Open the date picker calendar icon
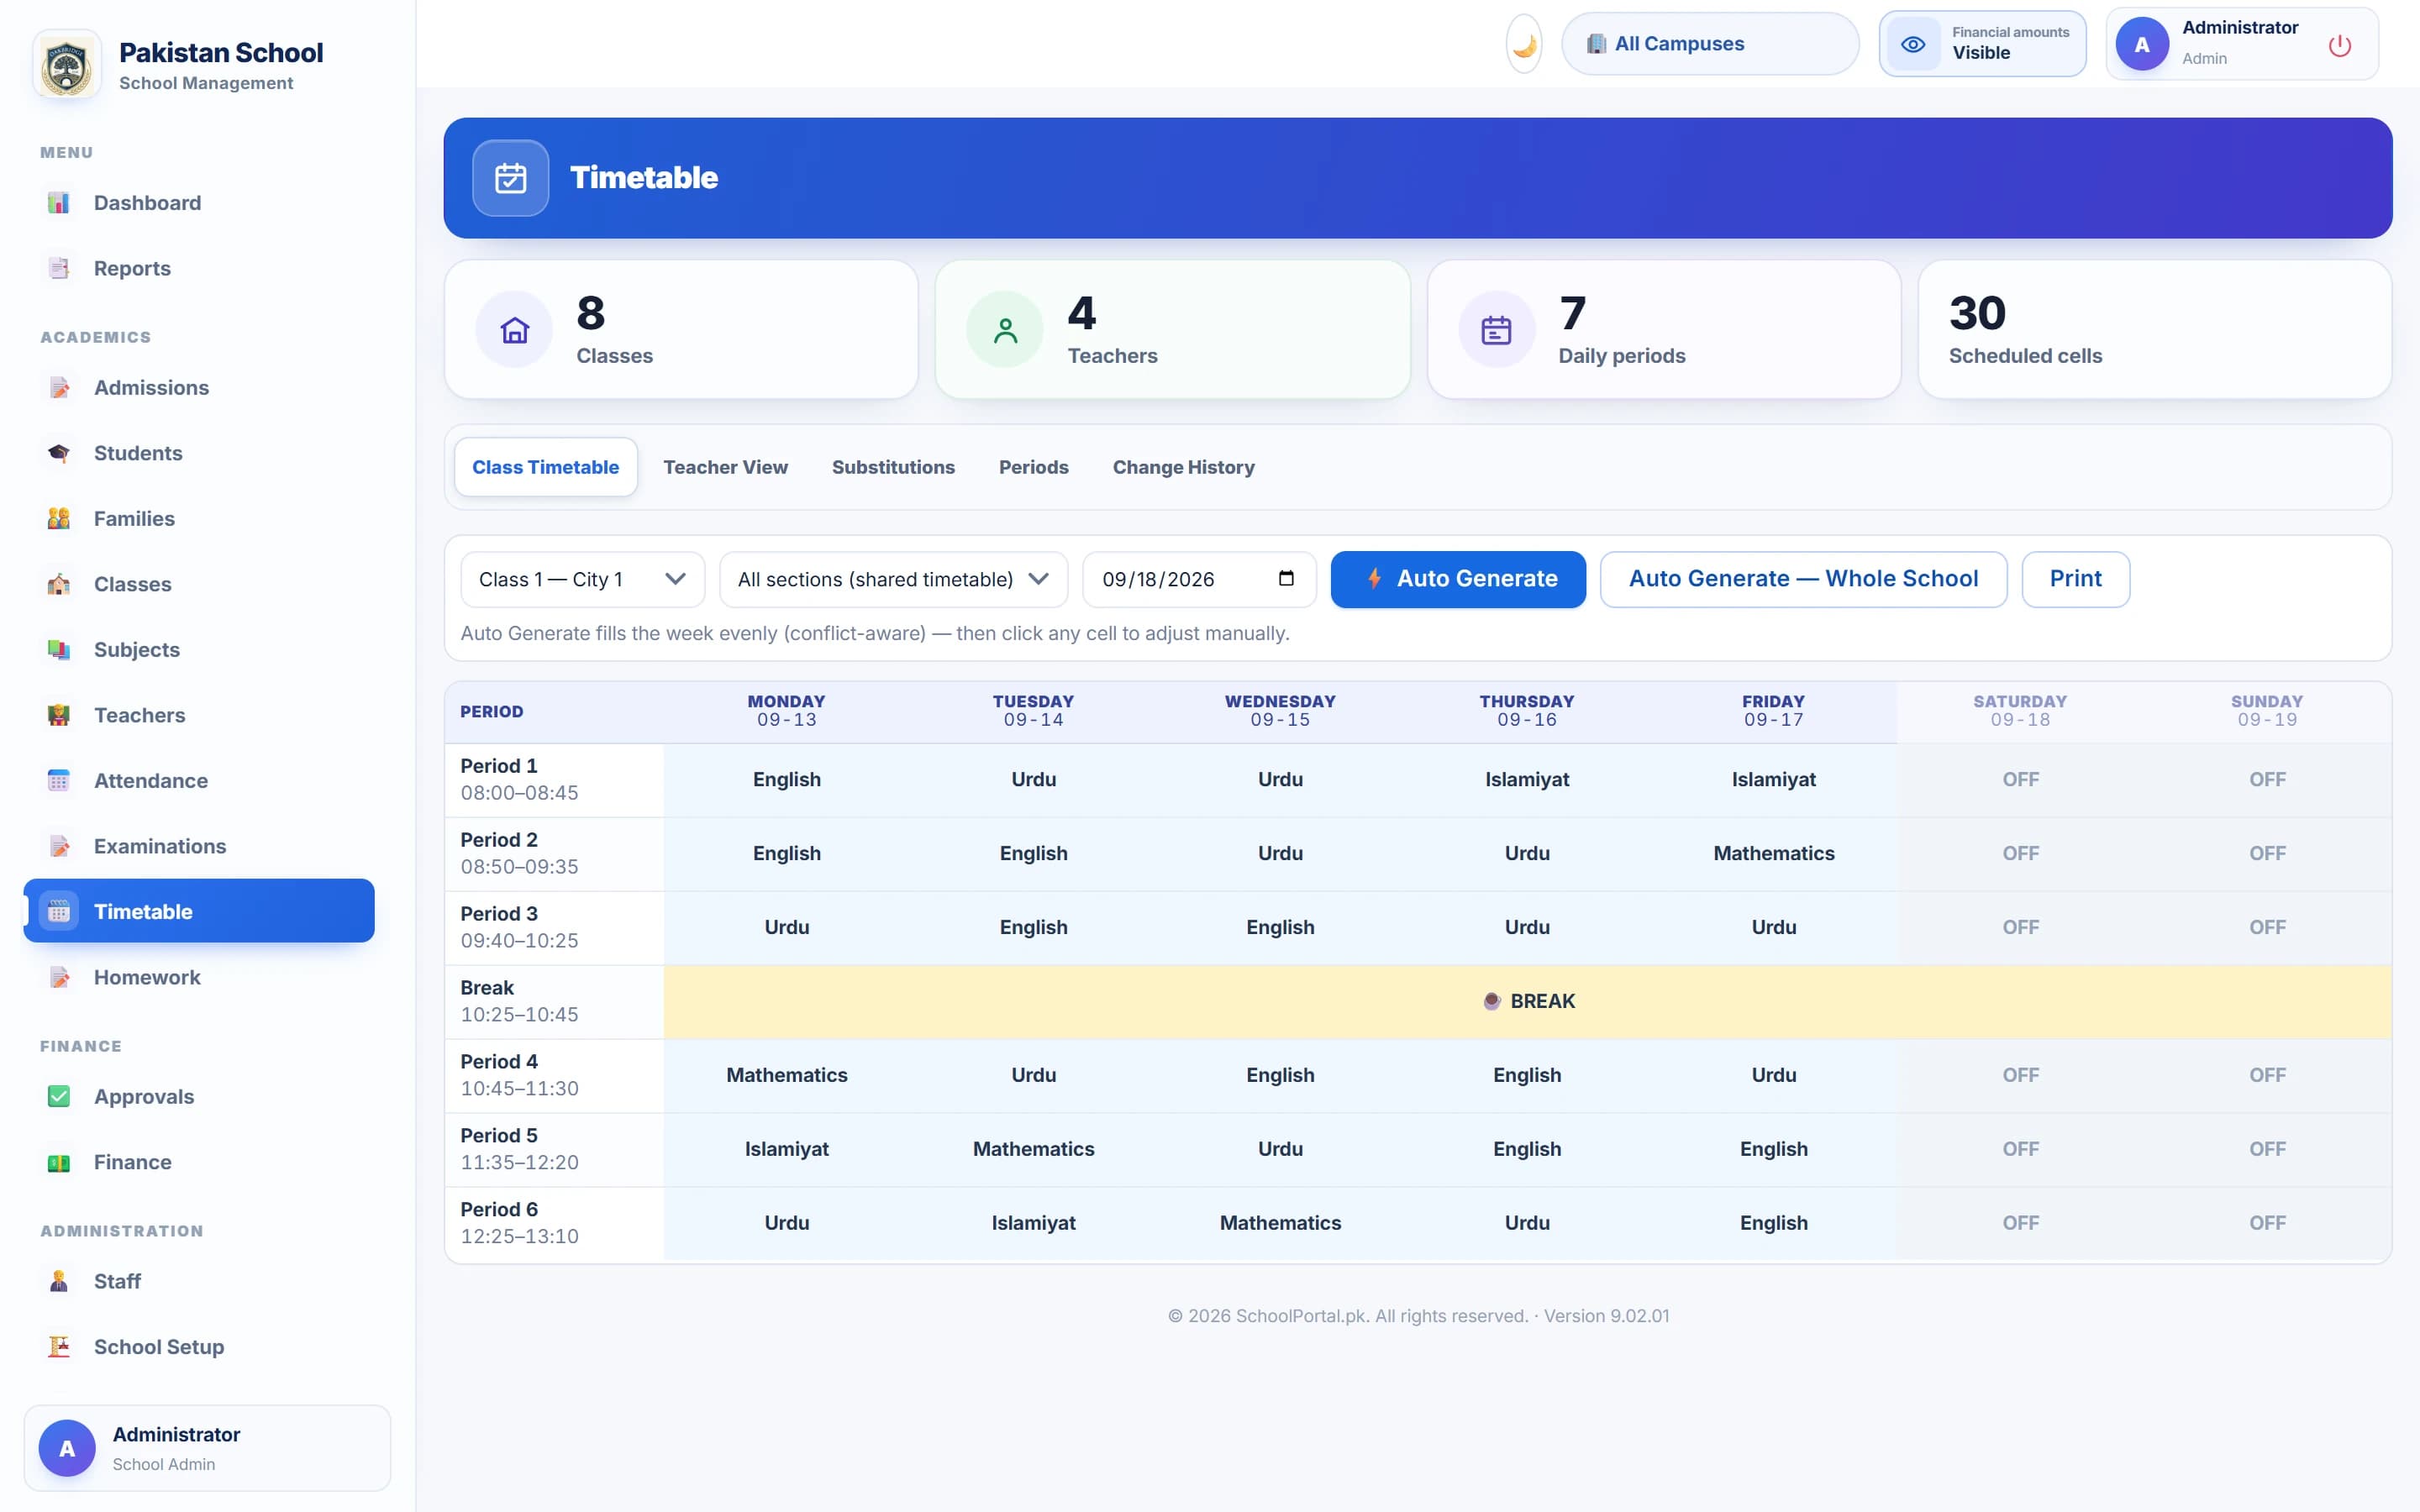The height and width of the screenshot is (1512, 2420). [x=1286, y=579]
